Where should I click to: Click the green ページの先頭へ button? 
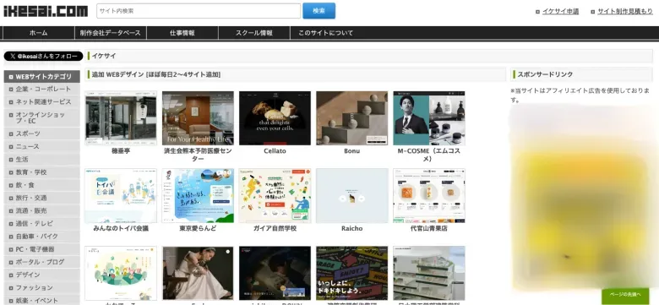click(625, 295)
